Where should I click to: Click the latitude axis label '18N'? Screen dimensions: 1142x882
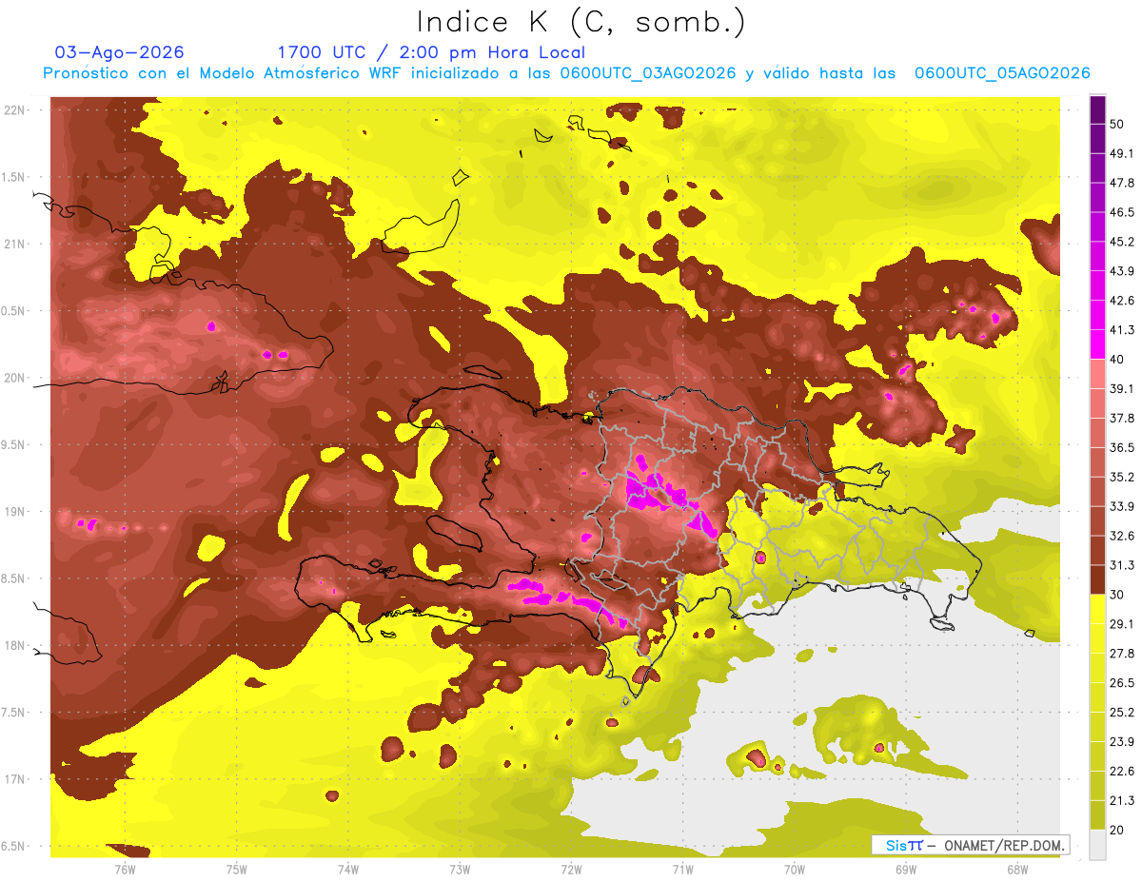pos(15,645)
